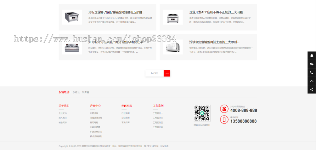The image size is (316, 150).
Task: Open article 浅谈确定营销型网站主题的三大原则
Action: coord(214,42)
